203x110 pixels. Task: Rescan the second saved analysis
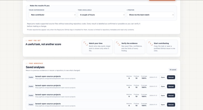171,86
